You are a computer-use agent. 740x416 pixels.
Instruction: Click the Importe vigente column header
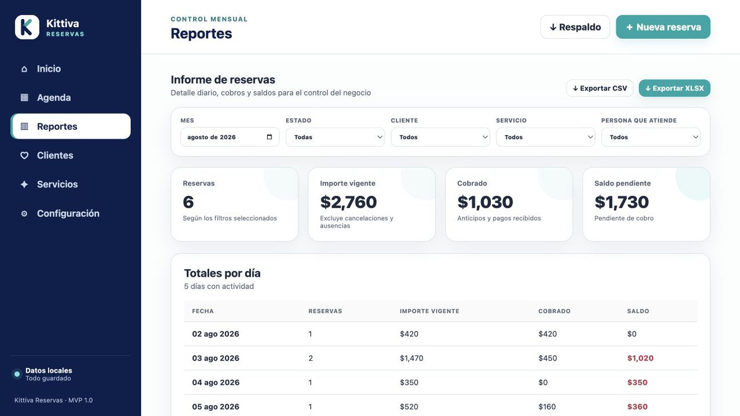click(x=429, y=311)
